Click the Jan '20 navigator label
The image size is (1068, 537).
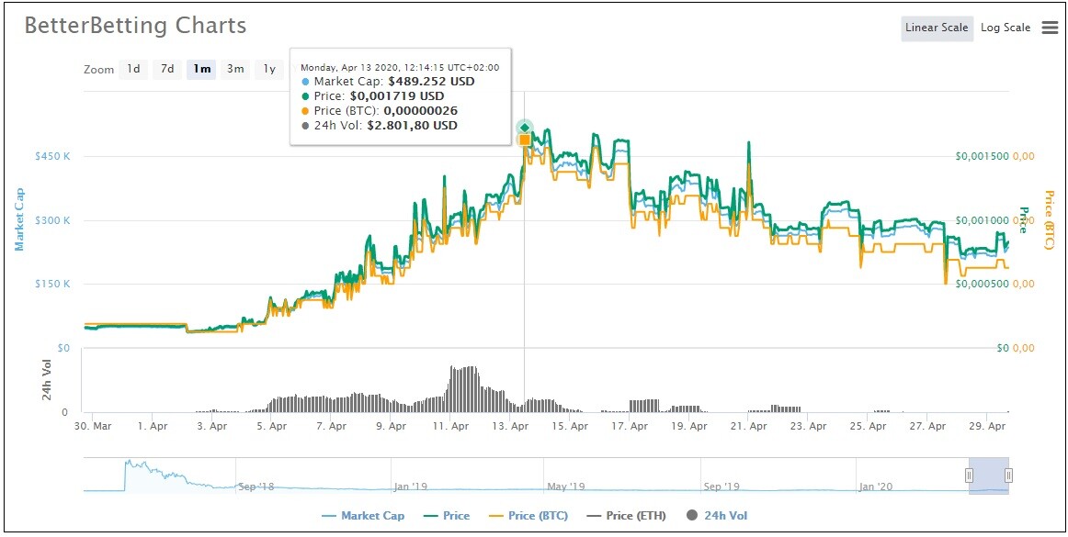tap(876, 487)
